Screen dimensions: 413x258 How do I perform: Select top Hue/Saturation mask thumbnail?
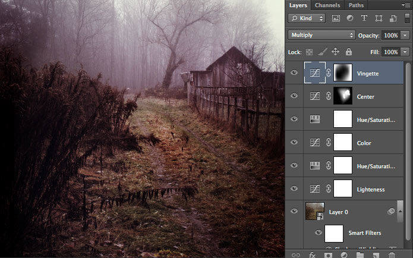pos(343,119)
